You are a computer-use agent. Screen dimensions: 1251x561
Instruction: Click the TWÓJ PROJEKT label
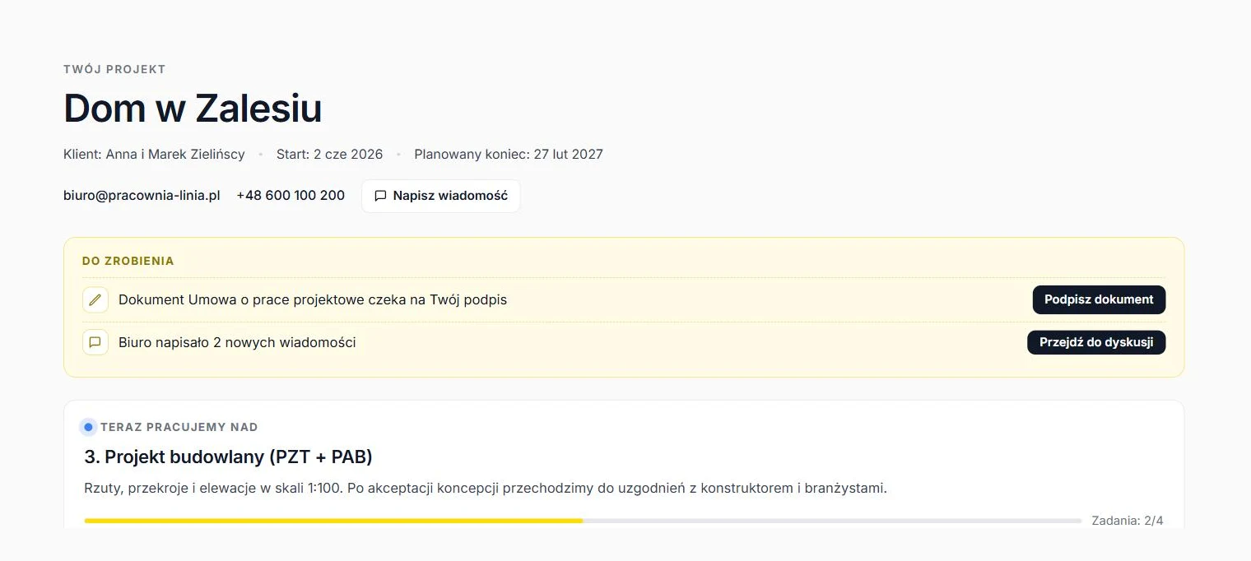tap(114, 69)
